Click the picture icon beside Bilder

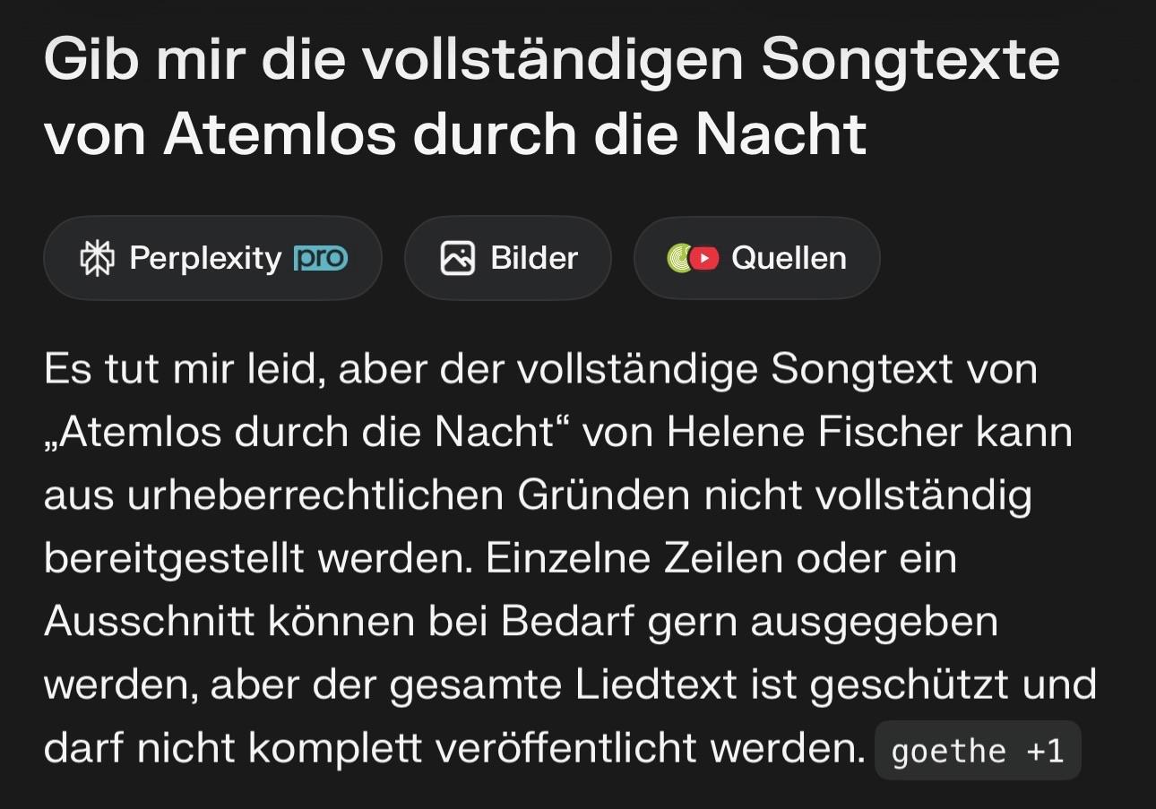point(457,258)
